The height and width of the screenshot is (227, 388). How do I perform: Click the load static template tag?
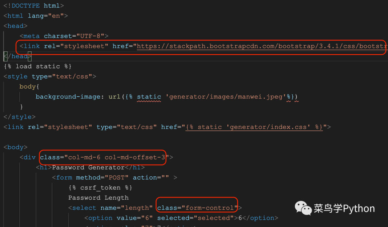pos(38,66)
